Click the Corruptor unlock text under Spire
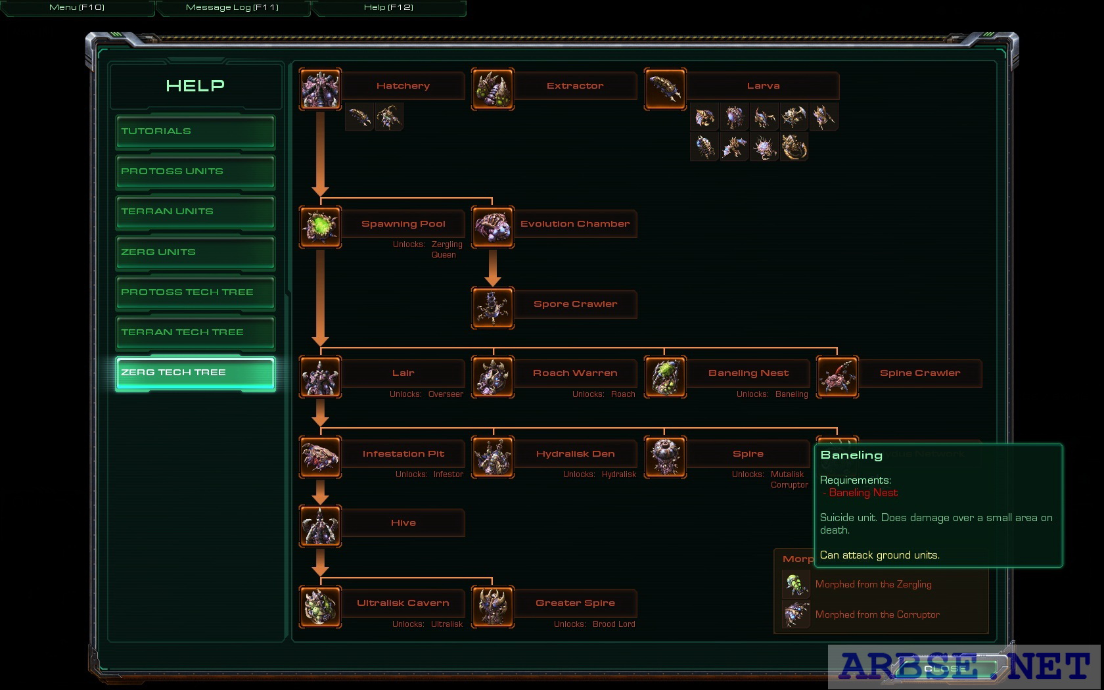This screenshot has height=690, width=1104. point(789,485)
